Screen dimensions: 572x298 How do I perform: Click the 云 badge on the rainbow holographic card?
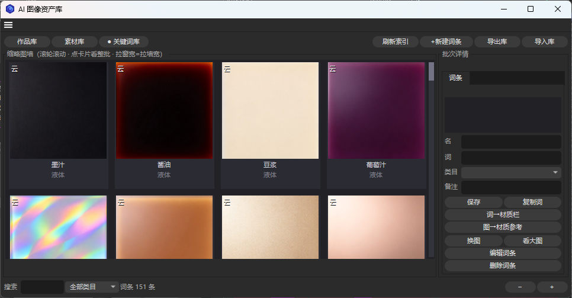(15, 202)
